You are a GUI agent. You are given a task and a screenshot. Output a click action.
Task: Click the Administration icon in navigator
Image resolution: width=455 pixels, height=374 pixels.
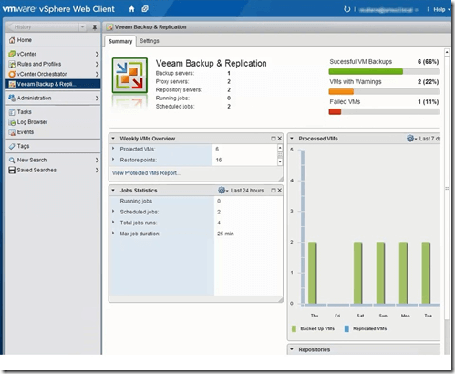(x=12, y=98)
